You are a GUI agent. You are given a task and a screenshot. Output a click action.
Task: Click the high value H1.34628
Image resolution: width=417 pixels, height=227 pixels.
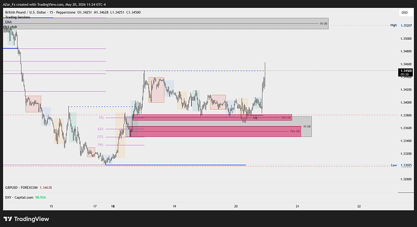[x=101, y=12]
